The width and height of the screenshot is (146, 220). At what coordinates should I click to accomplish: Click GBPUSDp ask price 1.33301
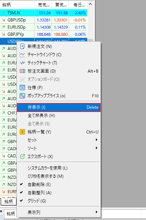pyautogui.click(x=60, y=20)
